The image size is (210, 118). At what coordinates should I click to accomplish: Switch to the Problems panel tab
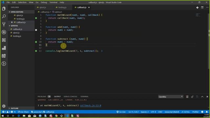(44, 96)
